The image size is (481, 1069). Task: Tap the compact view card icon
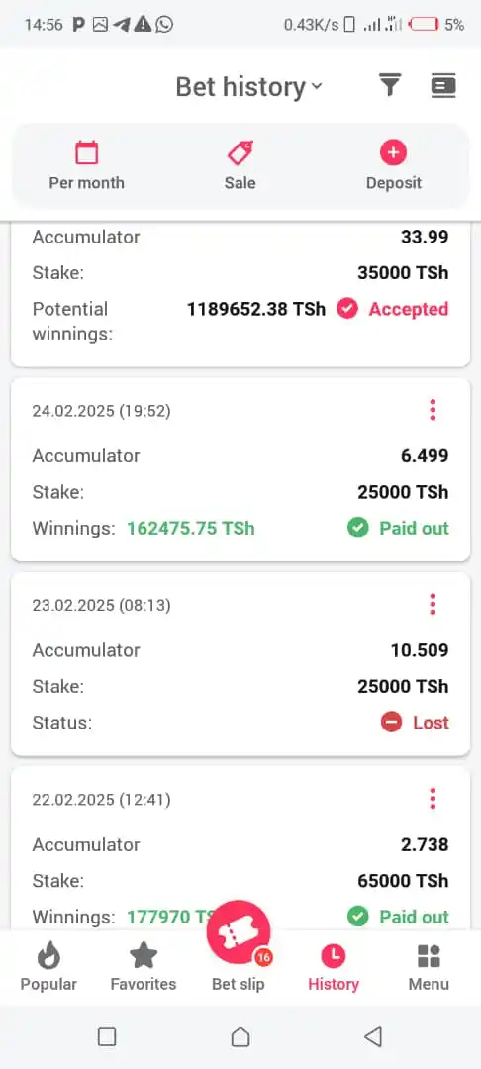(x=443, y=86)
